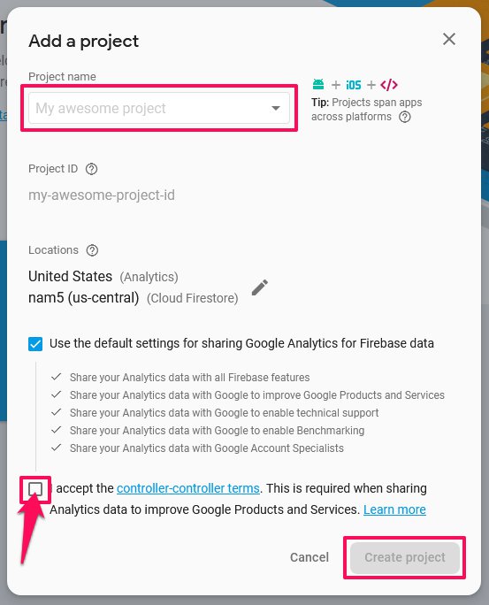This screenshot has width=489, height=605.
Task: Open the Project ID help icon
Action: [x=91, y=169]
